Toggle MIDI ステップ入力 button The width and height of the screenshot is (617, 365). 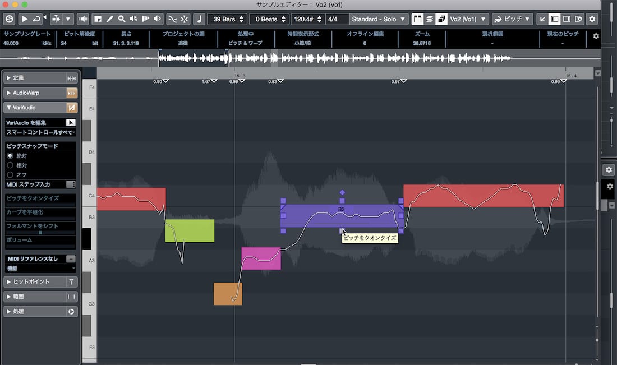[71, 184]
